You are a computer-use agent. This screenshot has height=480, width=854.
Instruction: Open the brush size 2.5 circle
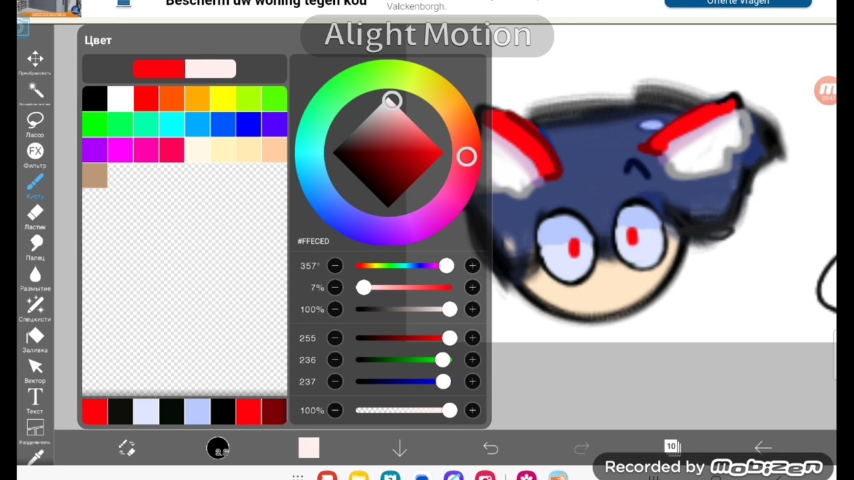[218, 448]
